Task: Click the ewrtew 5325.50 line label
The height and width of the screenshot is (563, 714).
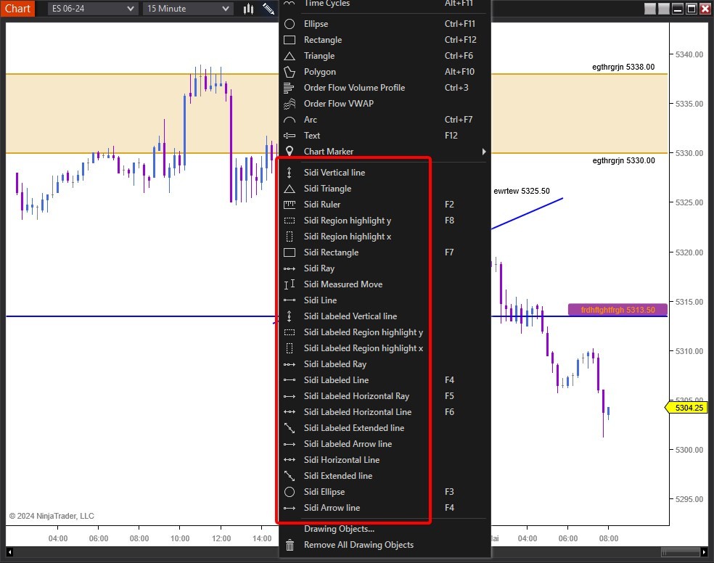Action: 522,191
